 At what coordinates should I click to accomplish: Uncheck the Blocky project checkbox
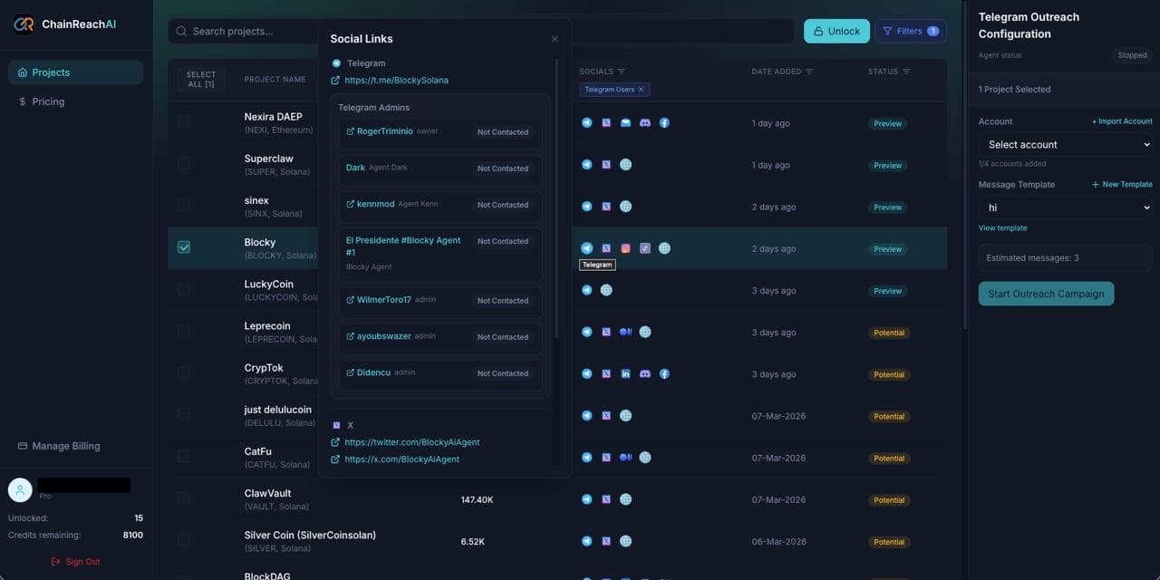[x=184, y=246]
